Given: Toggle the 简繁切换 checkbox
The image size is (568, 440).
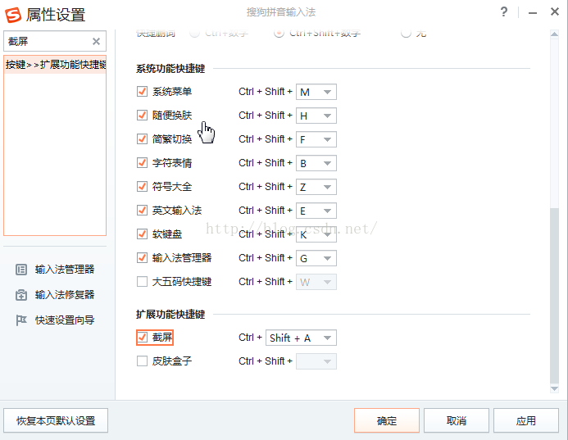Looking at the screenshot, I should [142, 139].
